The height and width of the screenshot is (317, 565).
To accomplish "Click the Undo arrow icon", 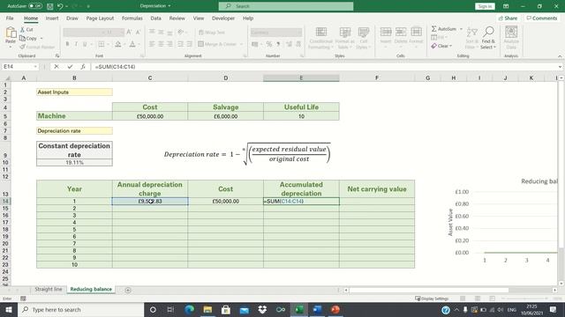I will (60, 6).
